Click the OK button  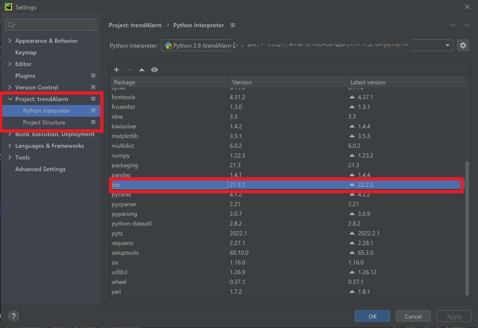[372, 316]
